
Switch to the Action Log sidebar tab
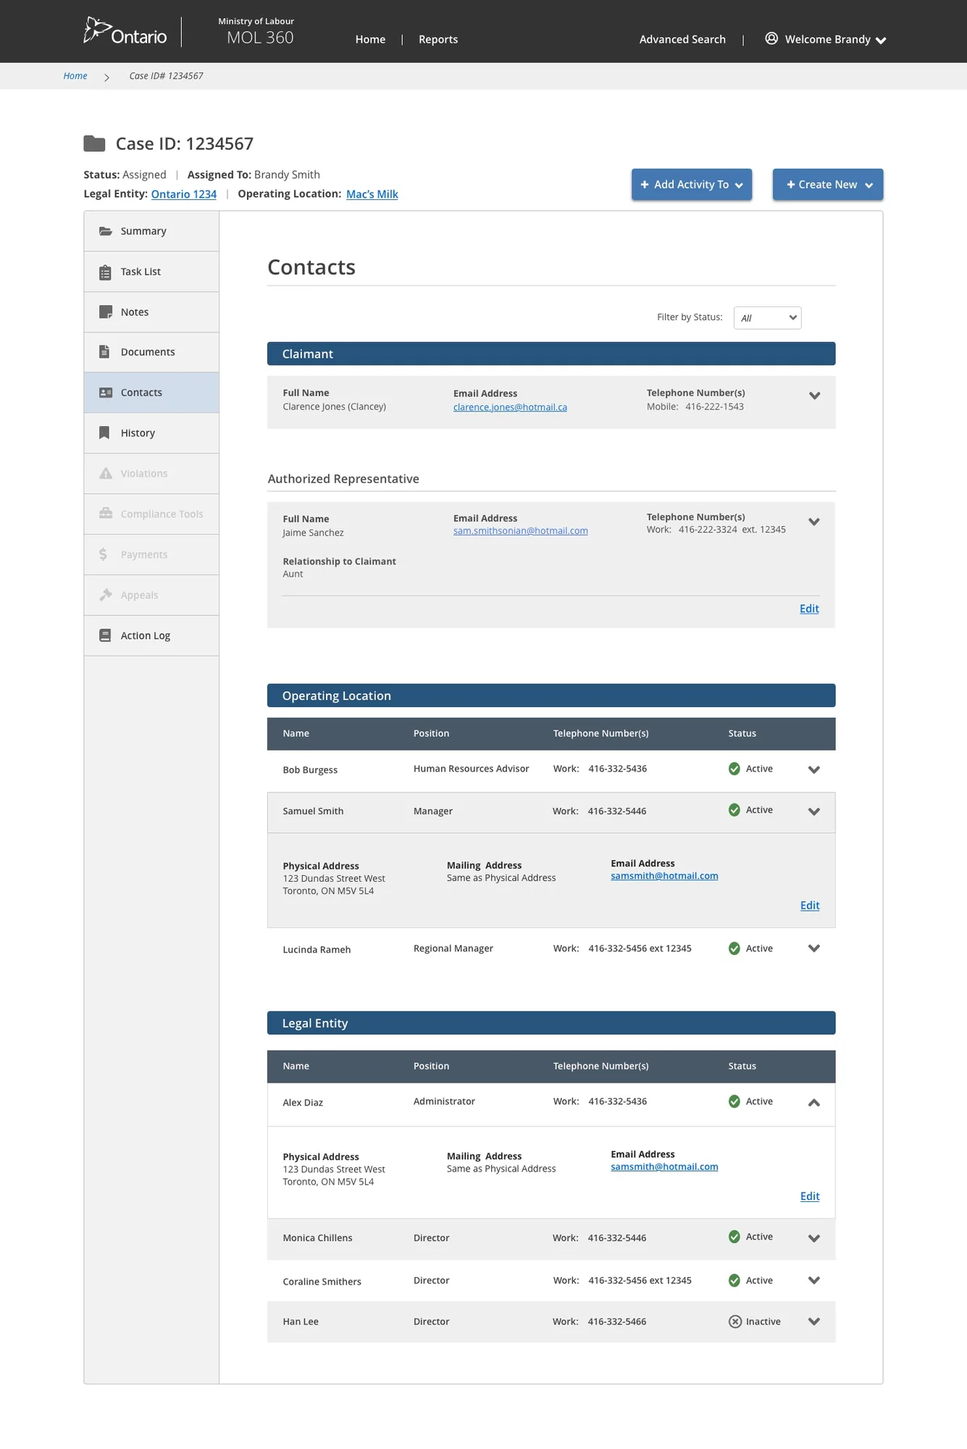151,635
